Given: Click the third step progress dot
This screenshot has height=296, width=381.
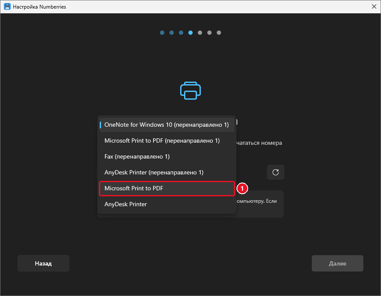Looking at the screenshot, I should [181, 33].
